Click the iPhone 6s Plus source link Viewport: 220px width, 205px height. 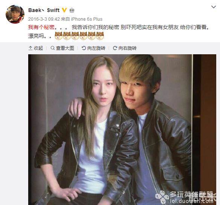click(87, 19)
